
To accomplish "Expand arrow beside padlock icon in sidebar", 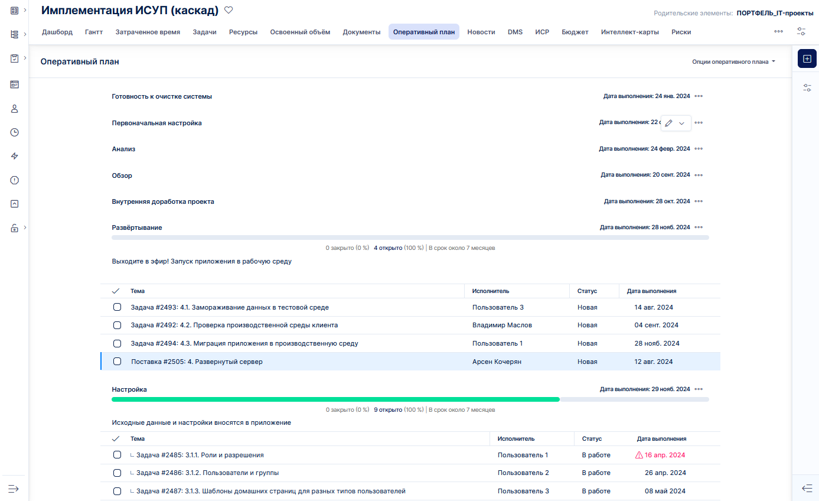I will pyautogui.click(x=25, y=227).
